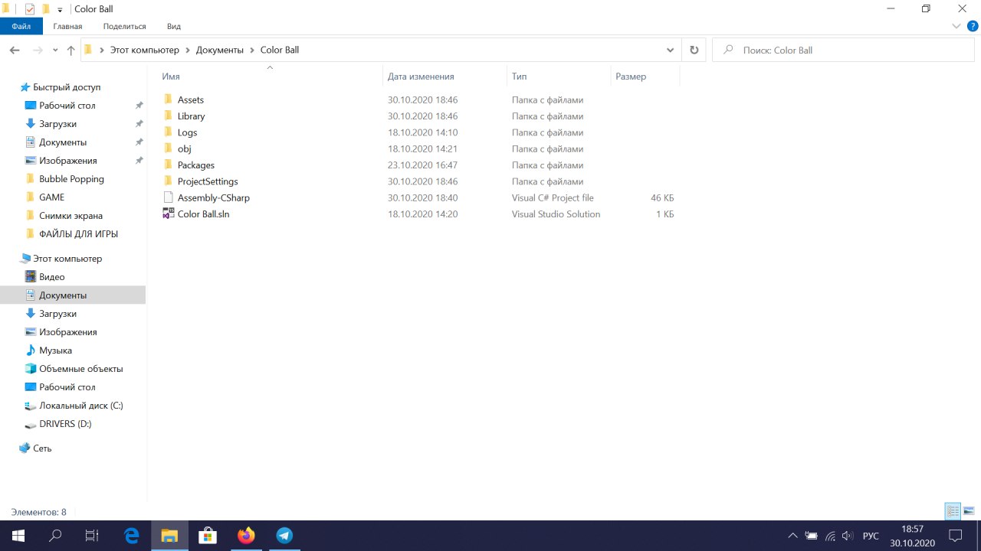Show hidden tray icons chevron
Viewport: 981px width, 551px height.
point(792,536)
